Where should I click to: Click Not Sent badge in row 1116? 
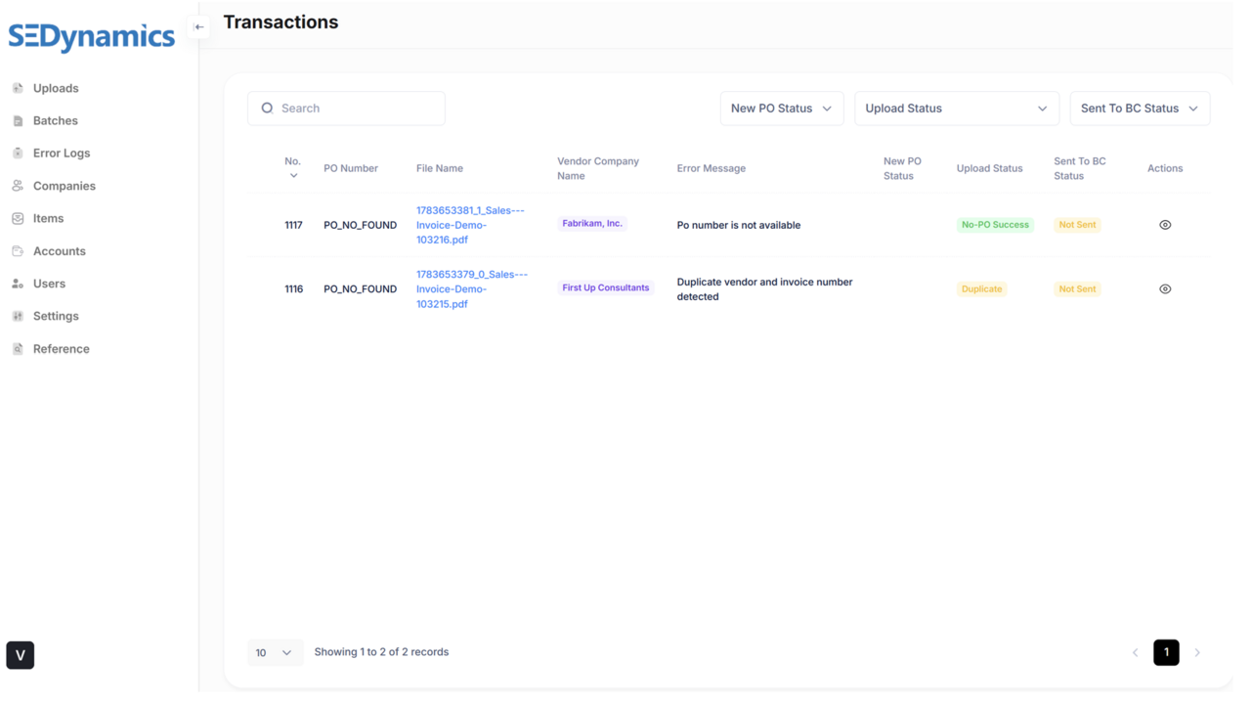pyautogui.click(x=1077, y=289)
